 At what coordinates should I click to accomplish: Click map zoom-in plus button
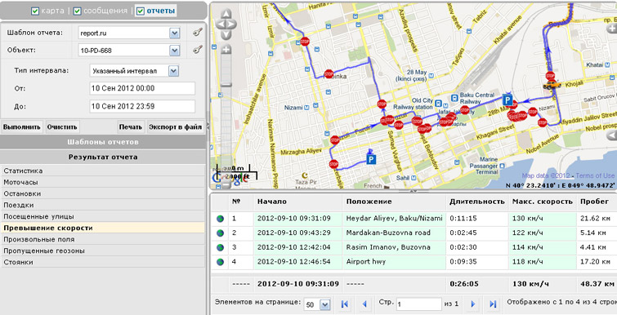226,50
